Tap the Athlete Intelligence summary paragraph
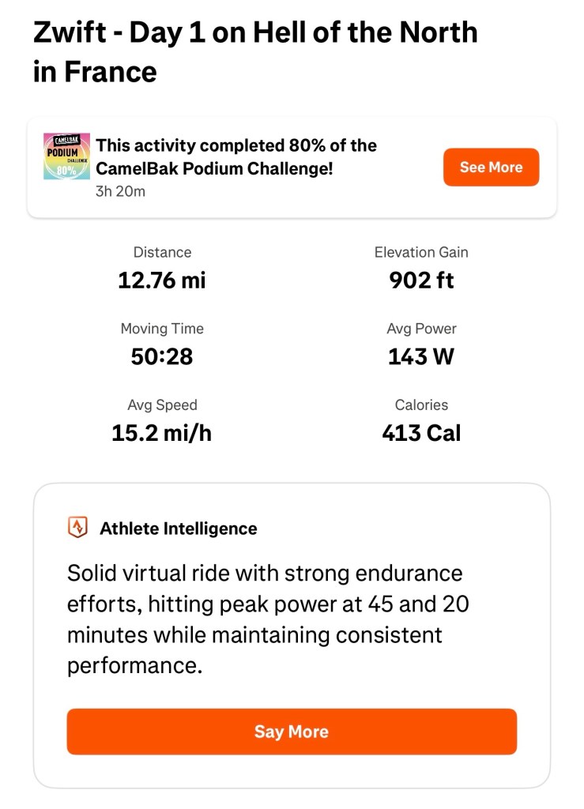 [269, 619]
